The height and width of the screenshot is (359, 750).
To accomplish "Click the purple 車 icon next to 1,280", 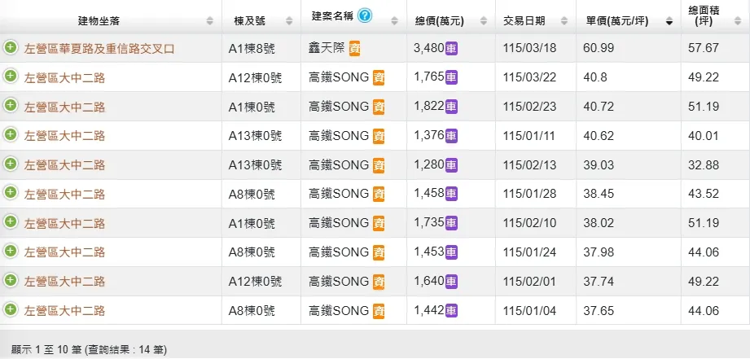I will 451,165.
